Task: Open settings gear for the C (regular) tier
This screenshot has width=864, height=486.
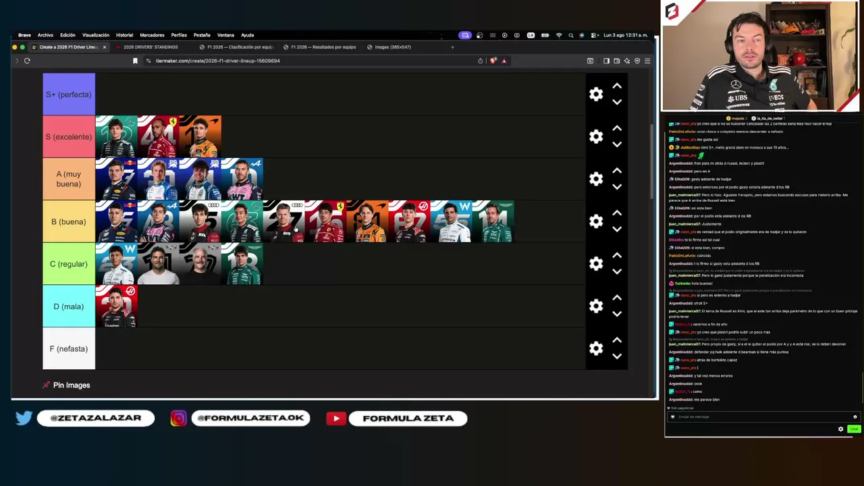Action: 596,264
